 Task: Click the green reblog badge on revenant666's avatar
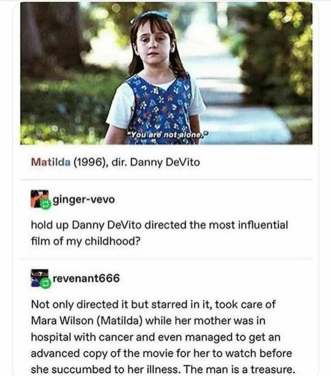45,284
